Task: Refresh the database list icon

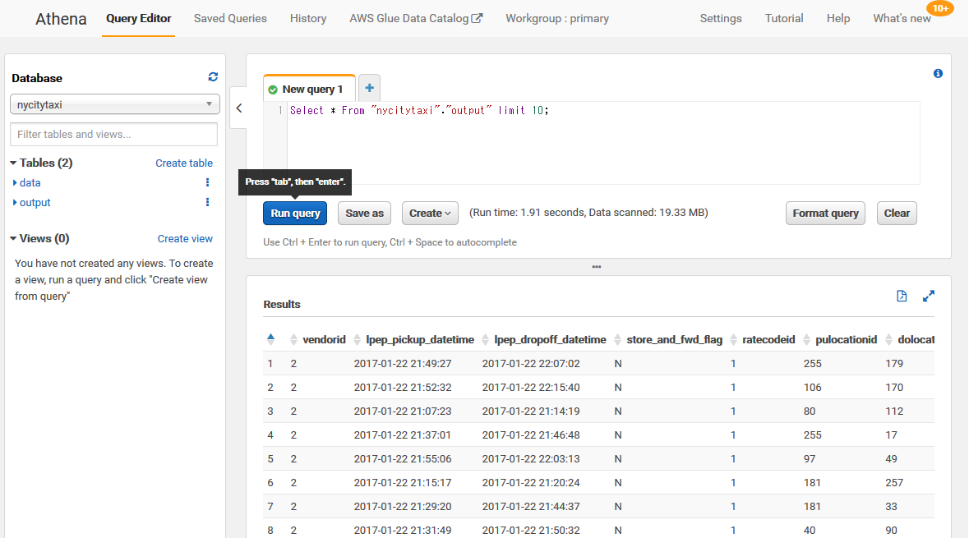Action: click(213, 77)
